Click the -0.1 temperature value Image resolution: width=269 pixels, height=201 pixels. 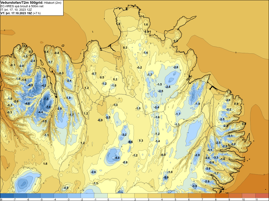13,65
